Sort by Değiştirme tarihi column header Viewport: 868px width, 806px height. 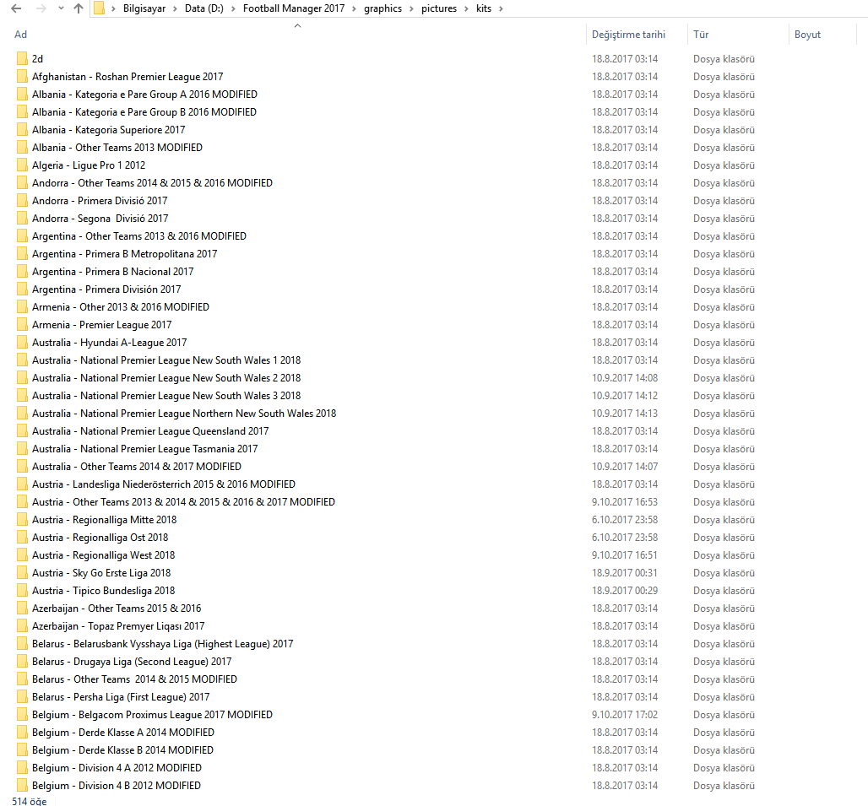[x=628, y=35]
